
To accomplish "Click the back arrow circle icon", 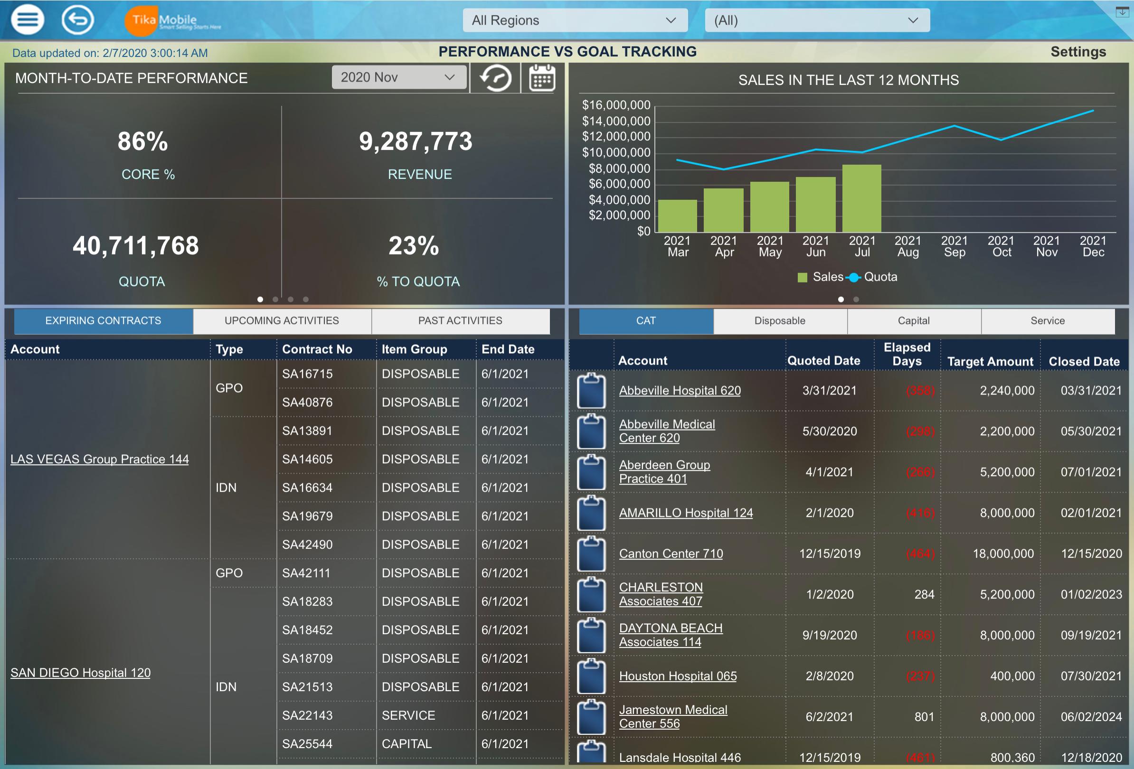I will tap(77, 20).
